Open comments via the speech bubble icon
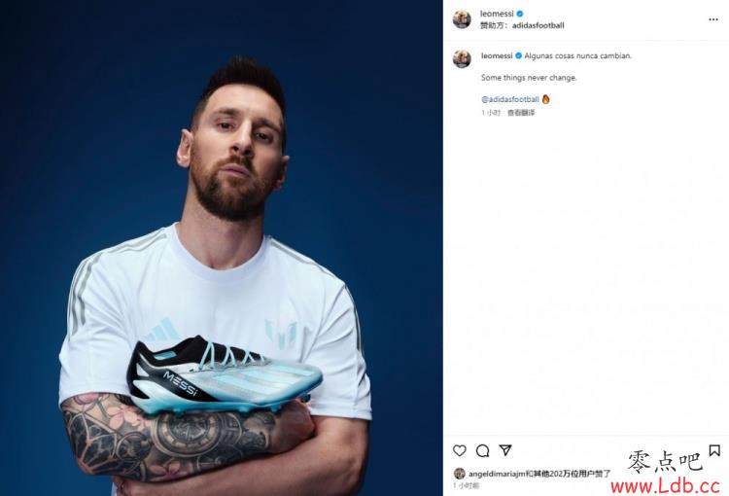The height and width of the screenshot is (496, 729). click(x=482, y=450)
